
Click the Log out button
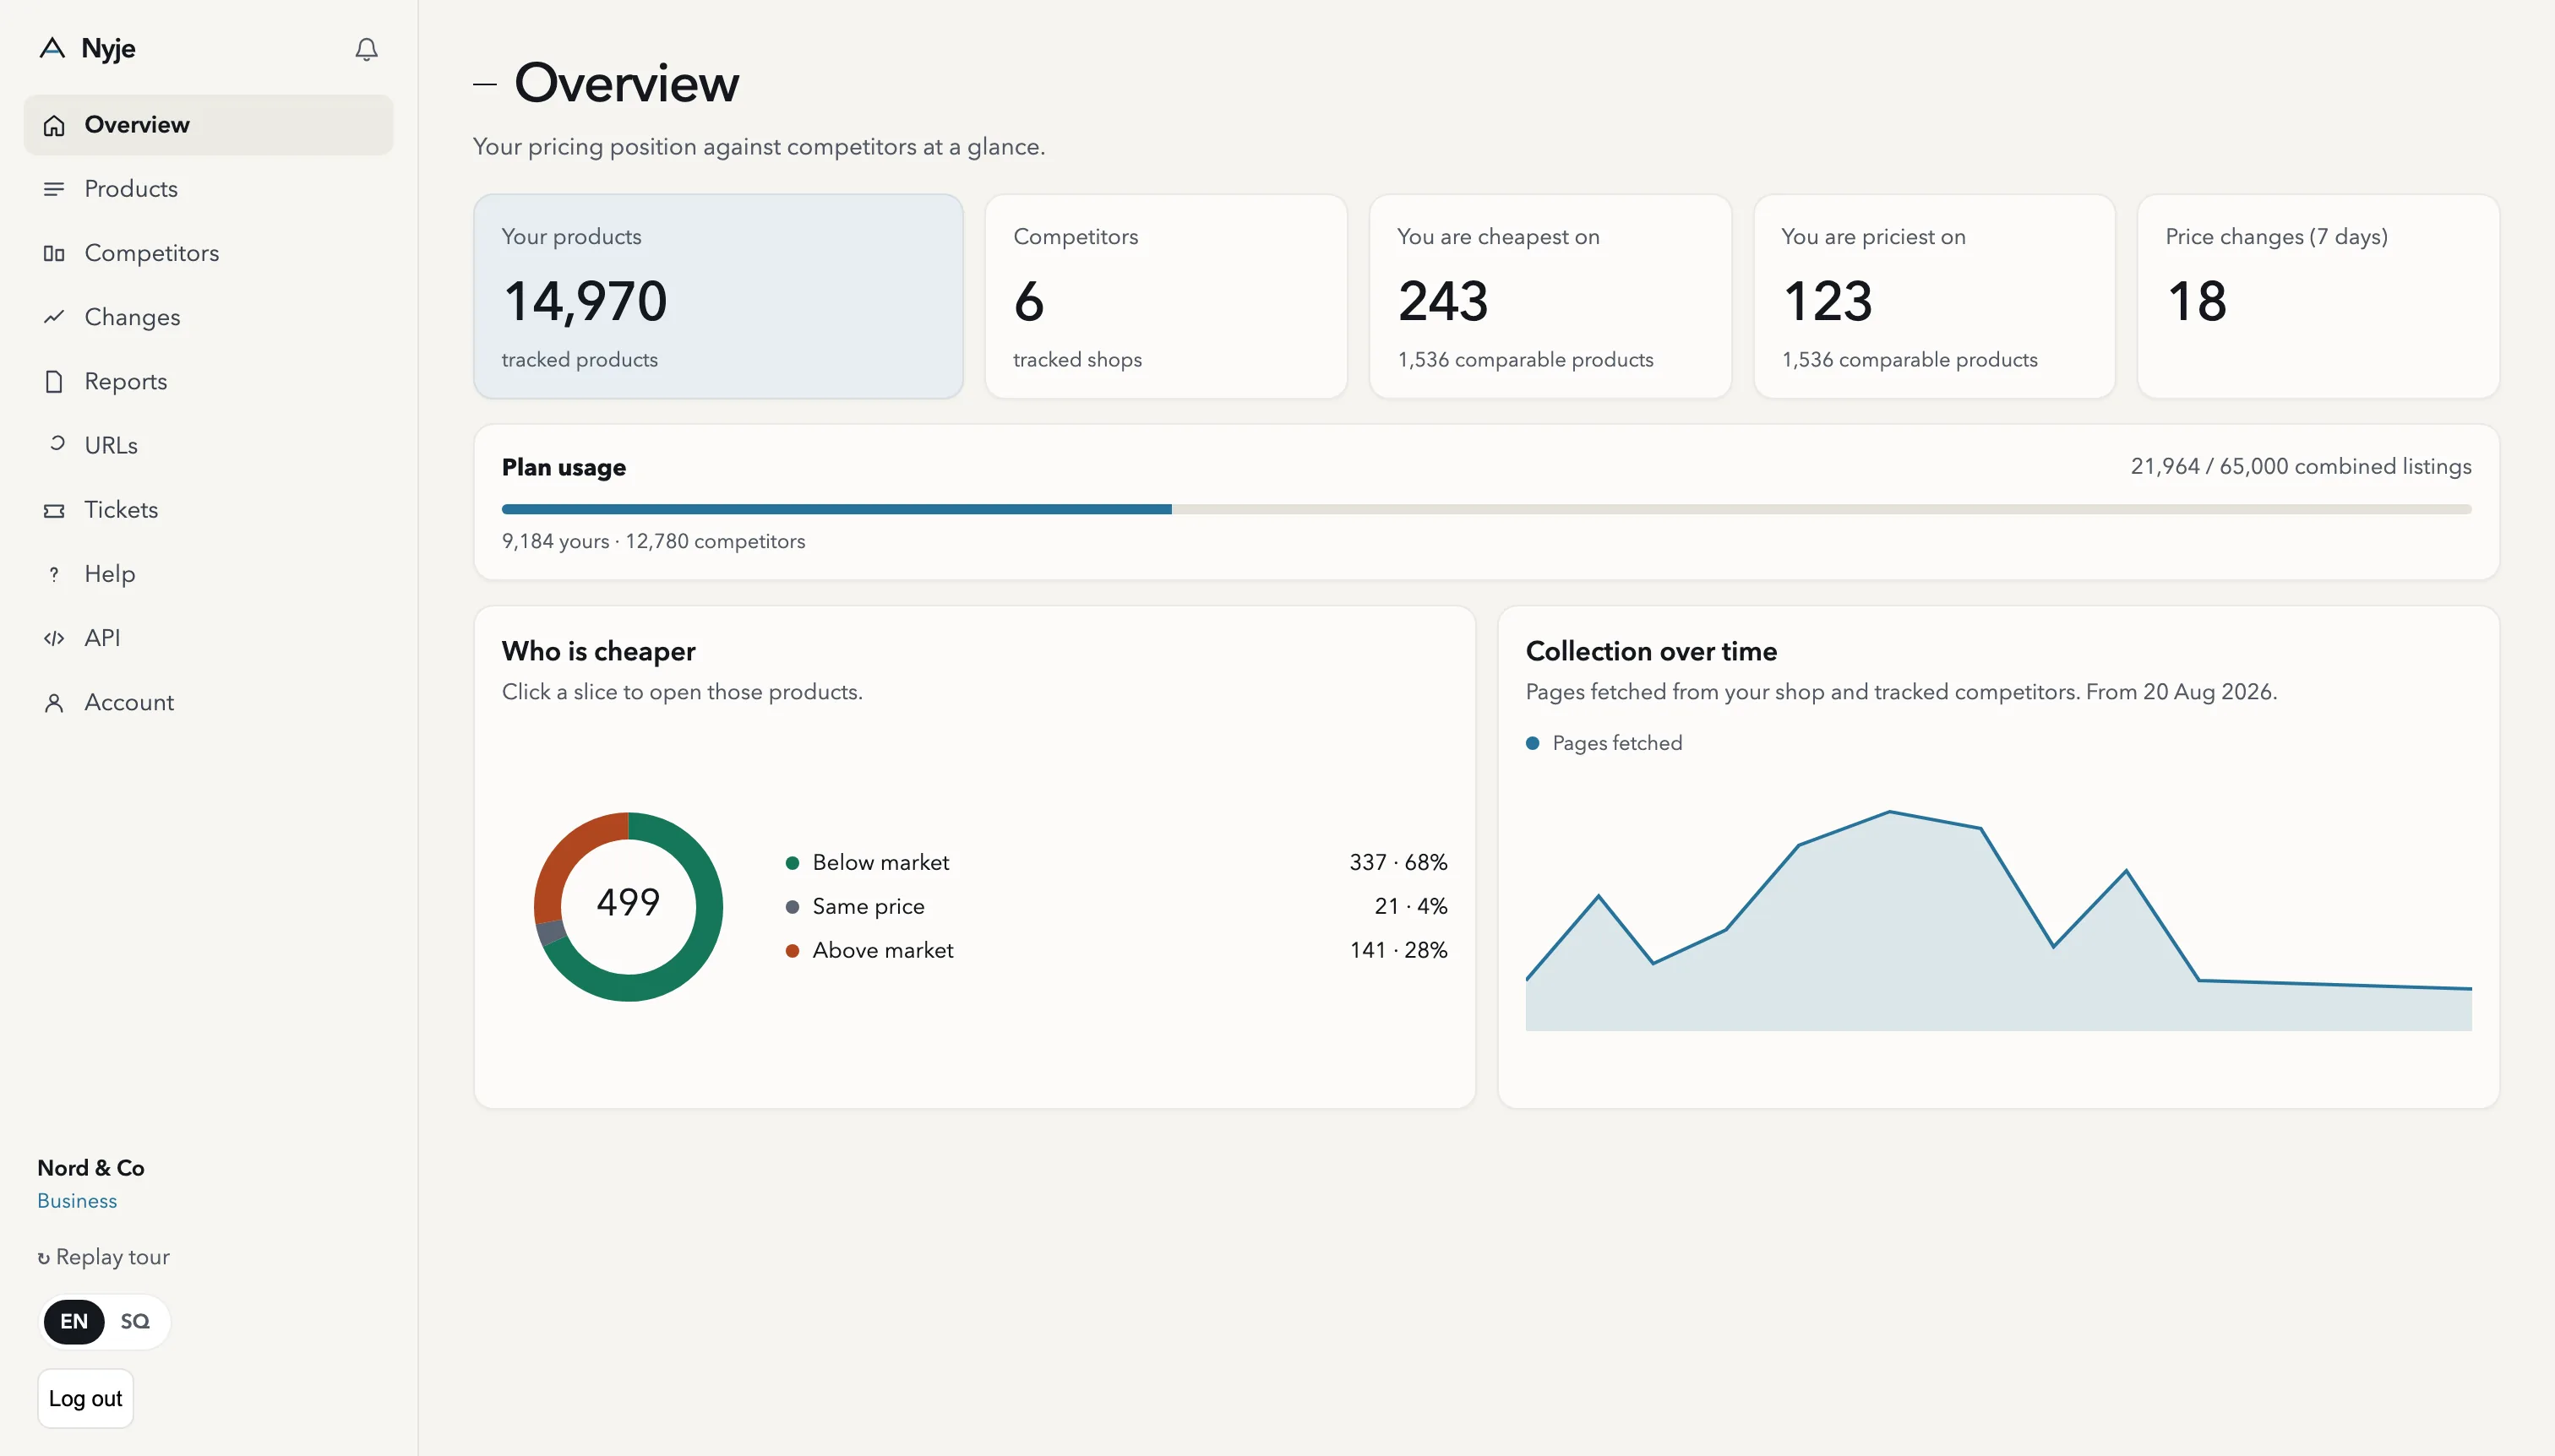click(85, 1398)
